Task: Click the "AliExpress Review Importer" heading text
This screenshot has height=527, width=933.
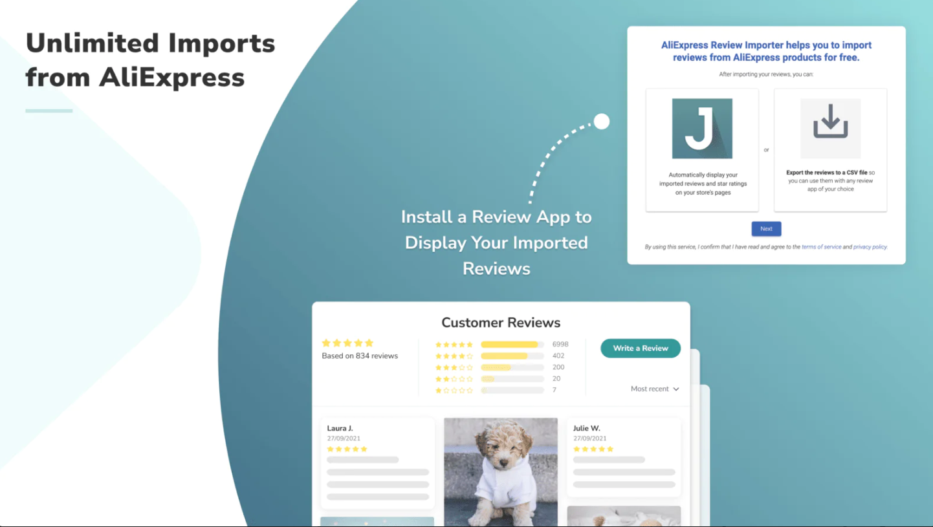Action: click(766, 51)
